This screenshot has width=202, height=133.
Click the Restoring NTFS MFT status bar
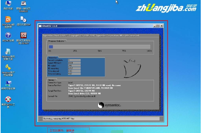(x=99, y=119)
